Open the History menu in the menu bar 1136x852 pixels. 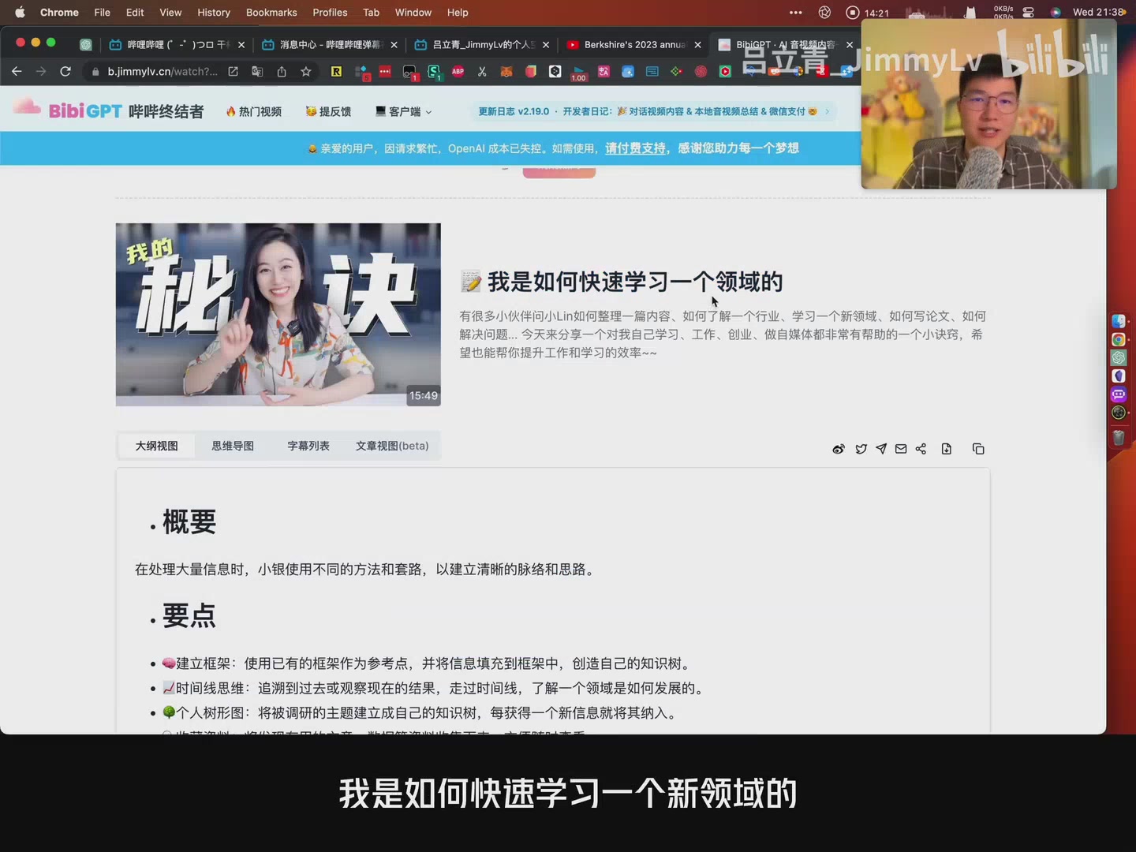(x=213, y=13)
